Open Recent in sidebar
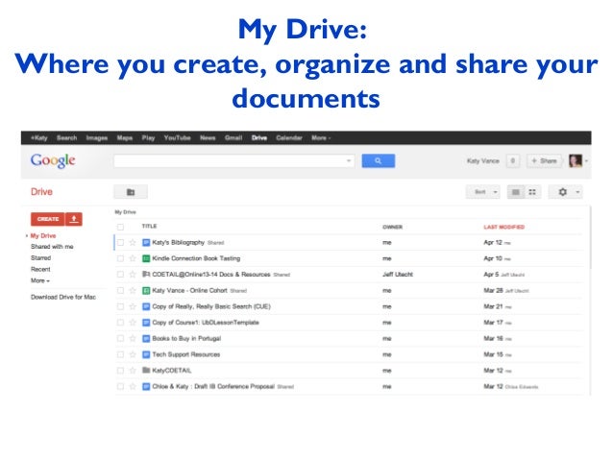The width and height of the screenshot is (613, 460). 40,269
